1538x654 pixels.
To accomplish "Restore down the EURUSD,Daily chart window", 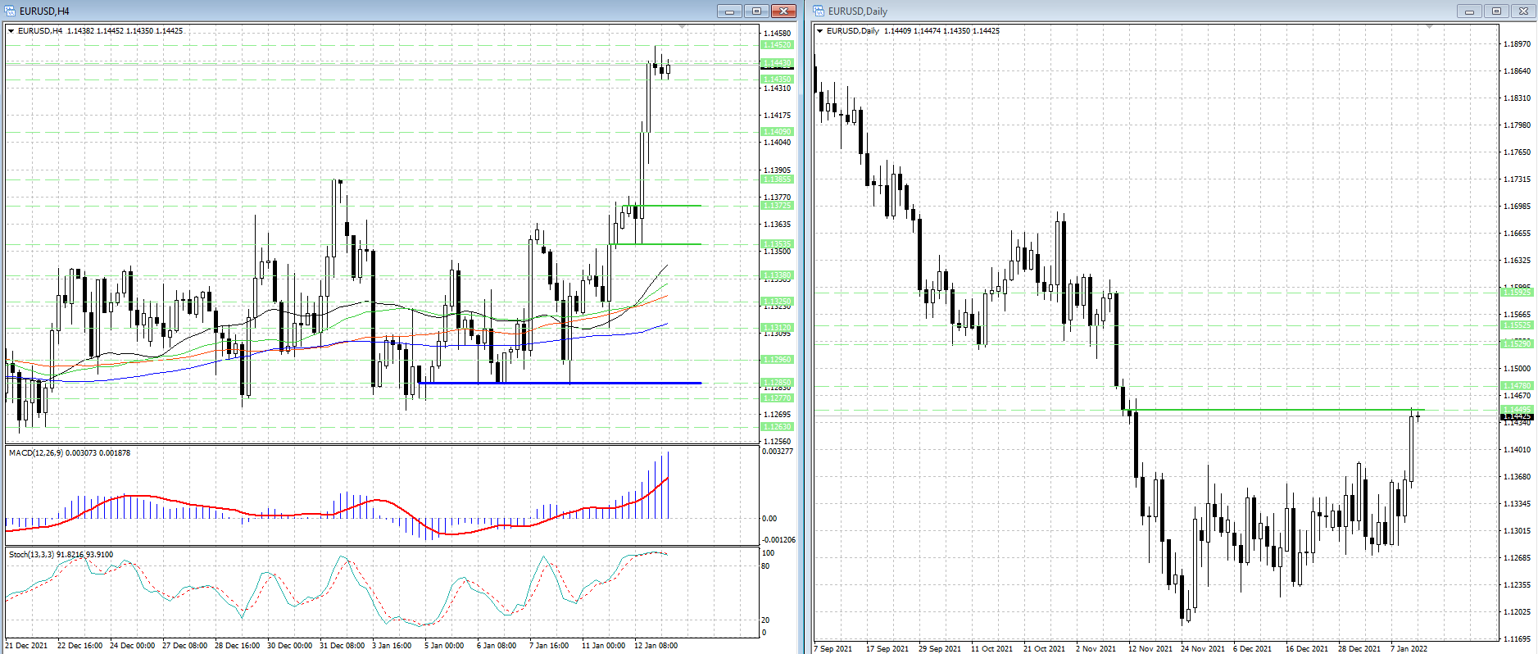I will tap(1496, 11).
